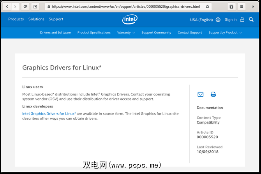Viewport: 261px width, 174px height.
Task: Click Last Reviewed date 10/09/2018
Action: click(208, 152)
